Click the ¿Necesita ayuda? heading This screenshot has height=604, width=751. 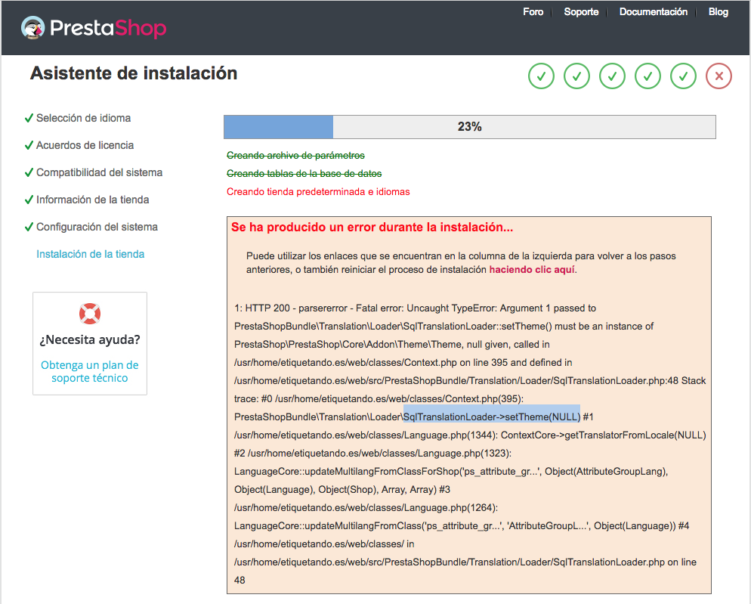[90, 340]
